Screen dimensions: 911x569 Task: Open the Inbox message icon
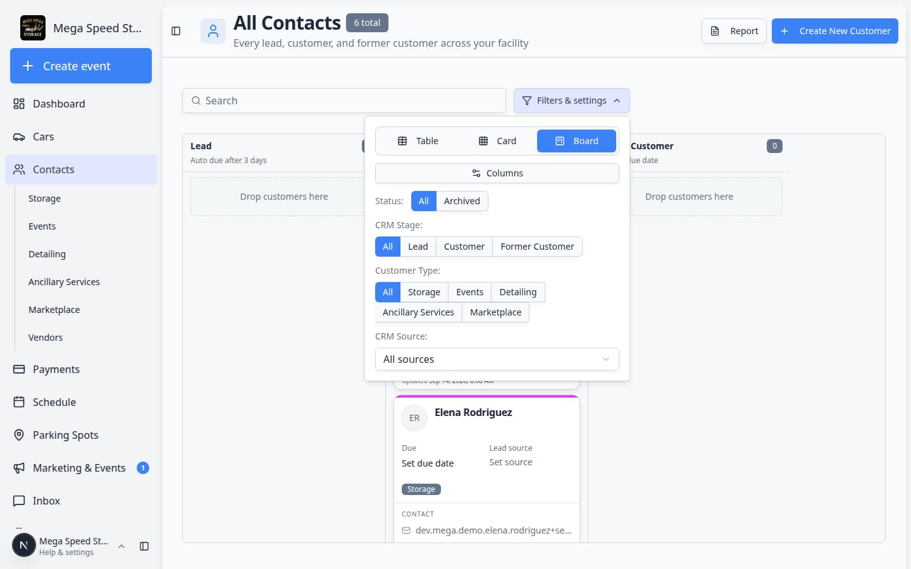[19, 501]
